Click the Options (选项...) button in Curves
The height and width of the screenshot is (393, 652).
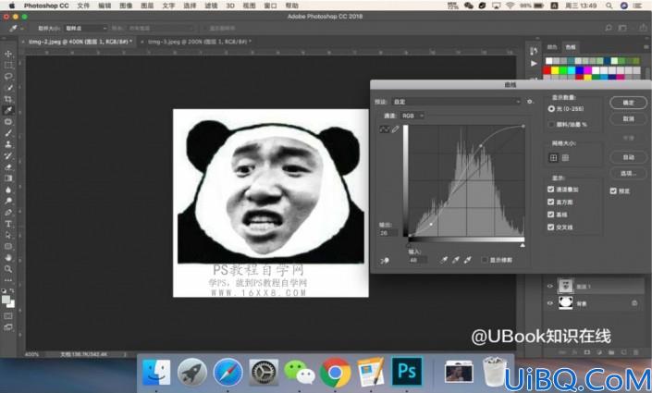tap(628, 173)
